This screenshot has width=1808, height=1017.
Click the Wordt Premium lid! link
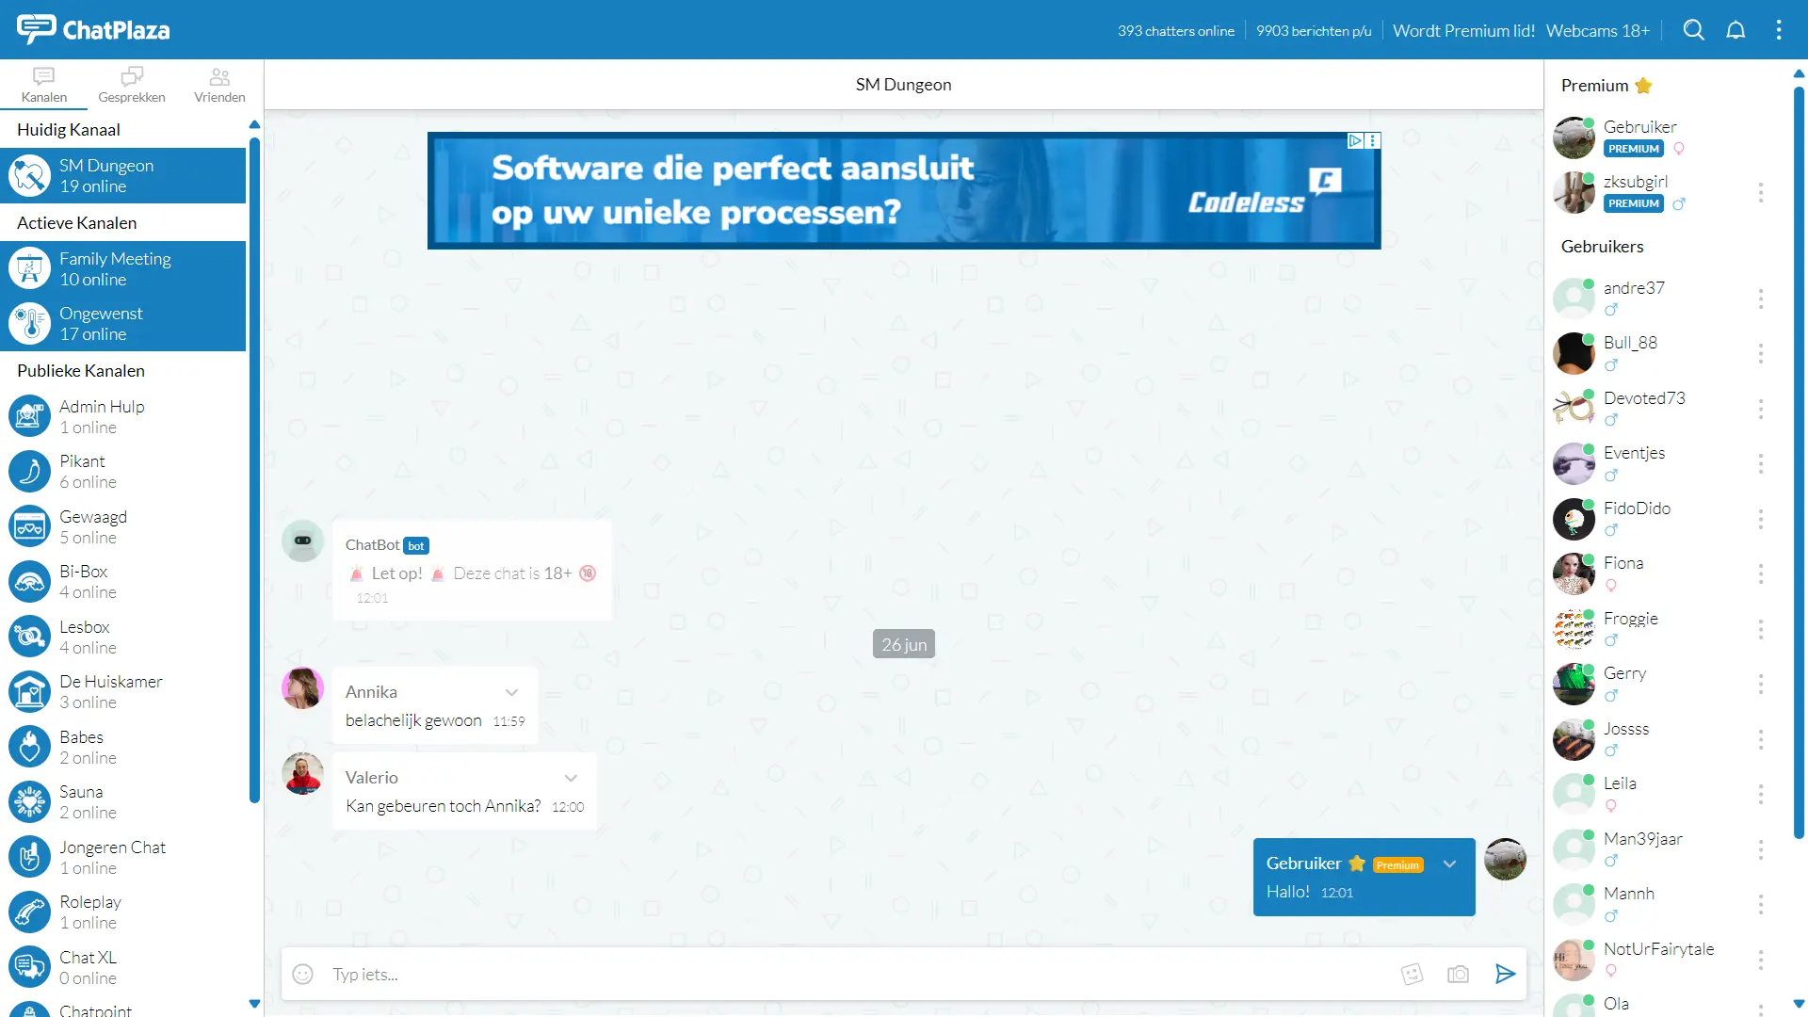(x=1463, y=30)
